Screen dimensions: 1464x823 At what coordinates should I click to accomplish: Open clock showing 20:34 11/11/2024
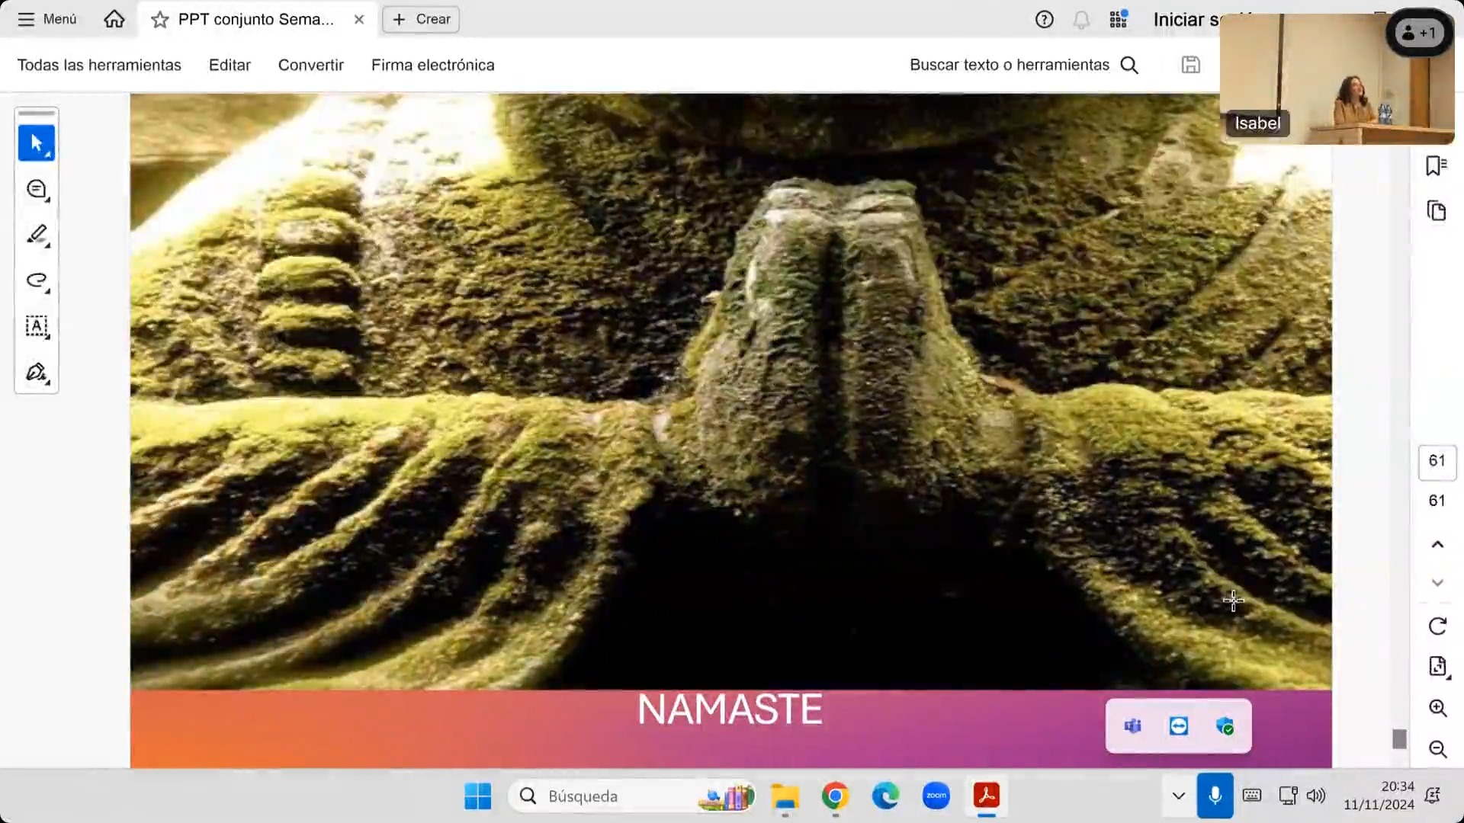[1379, 796]
